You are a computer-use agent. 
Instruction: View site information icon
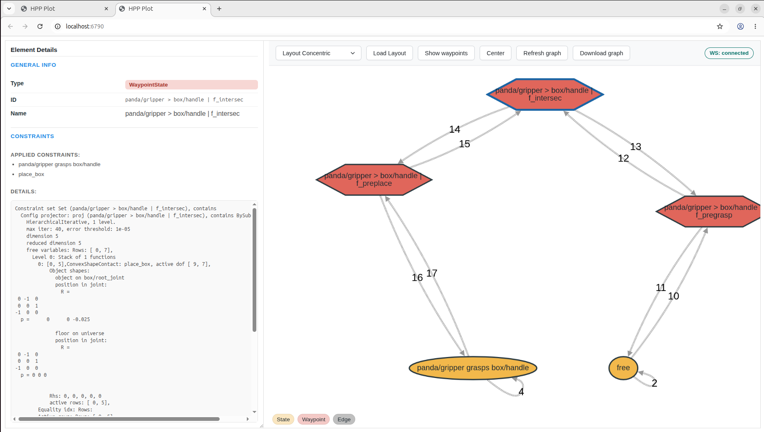pos(58,26)
